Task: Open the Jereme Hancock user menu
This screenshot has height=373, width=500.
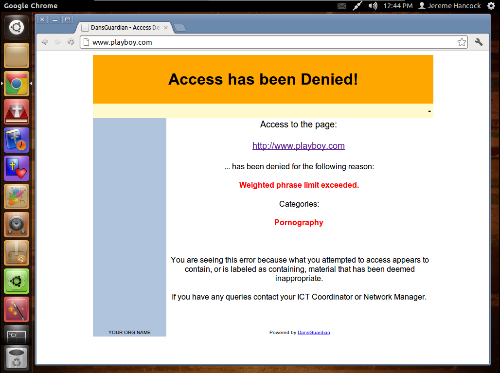Action: [x=449, y=6]
